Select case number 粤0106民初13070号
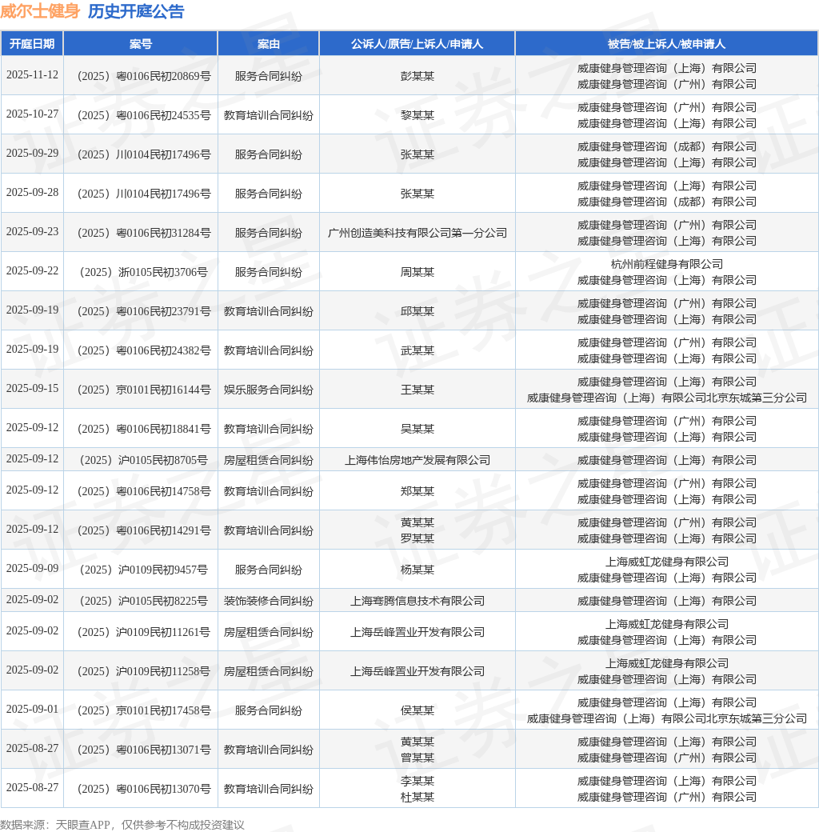 pyautogui.click(x=144, y=789)
